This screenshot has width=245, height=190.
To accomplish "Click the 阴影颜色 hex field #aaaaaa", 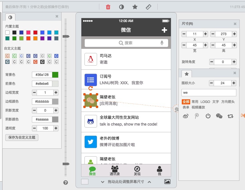I will (x=42, y=119).
